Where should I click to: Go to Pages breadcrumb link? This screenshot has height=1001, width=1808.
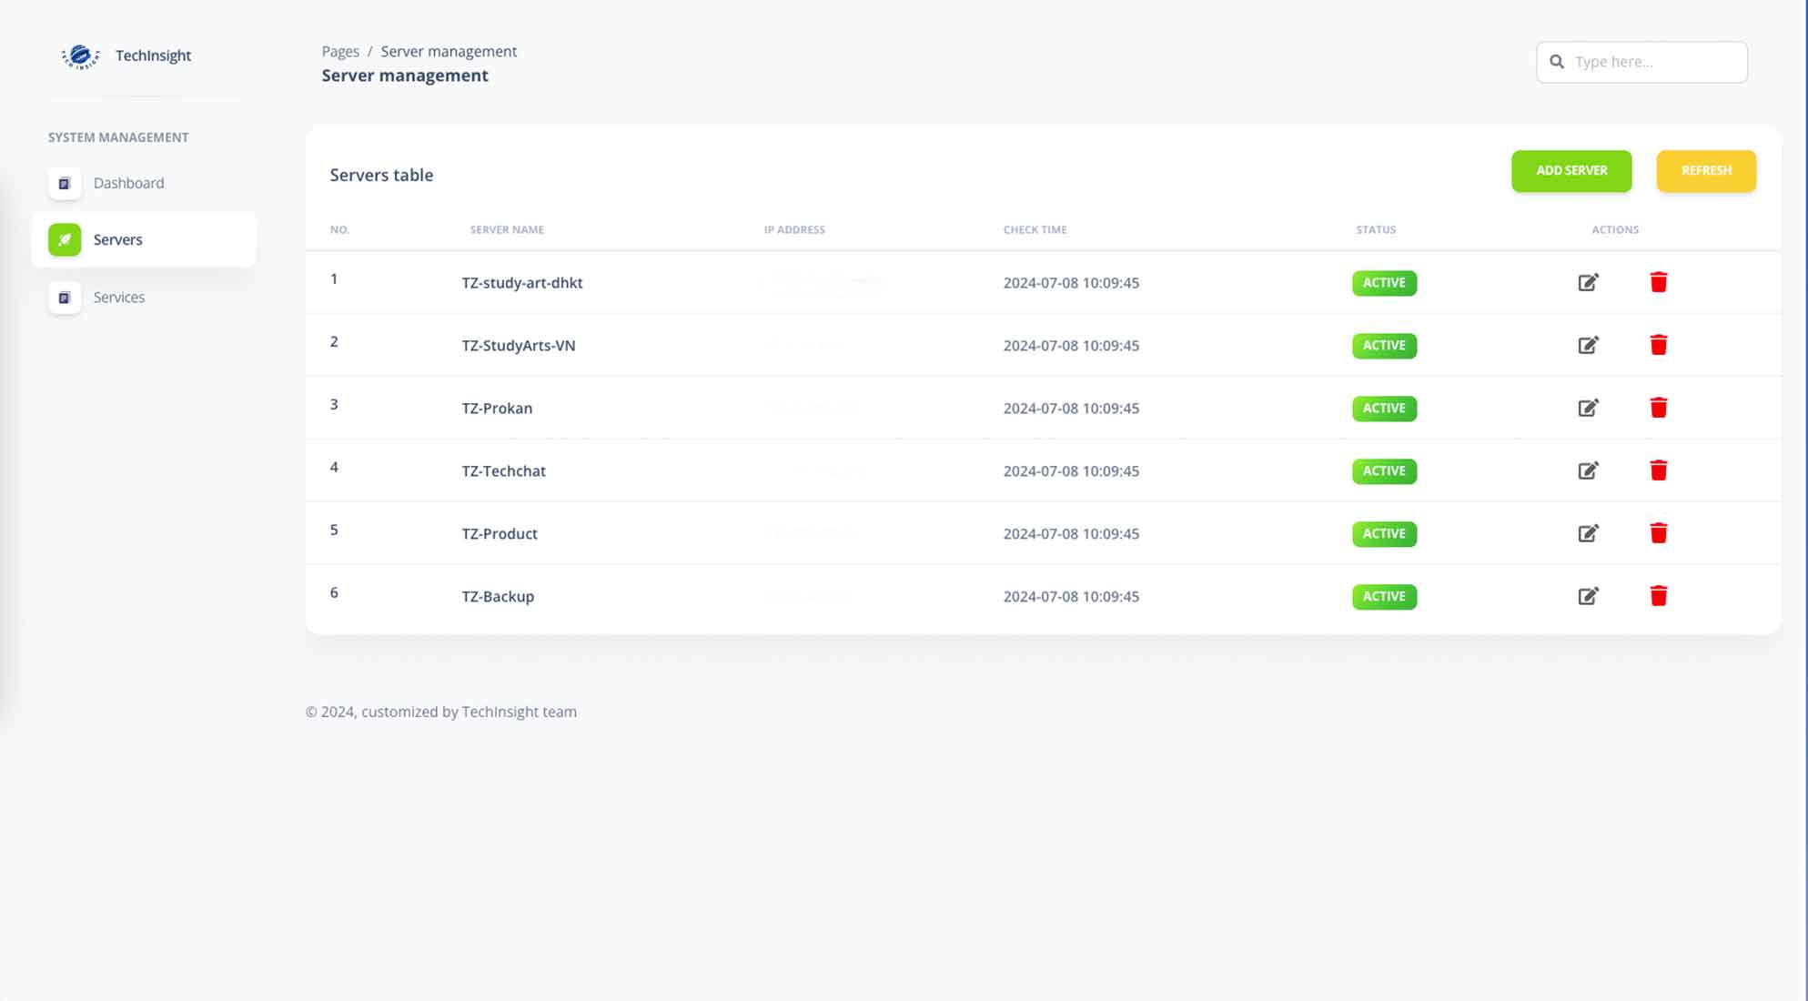click(x=340, y=52)
